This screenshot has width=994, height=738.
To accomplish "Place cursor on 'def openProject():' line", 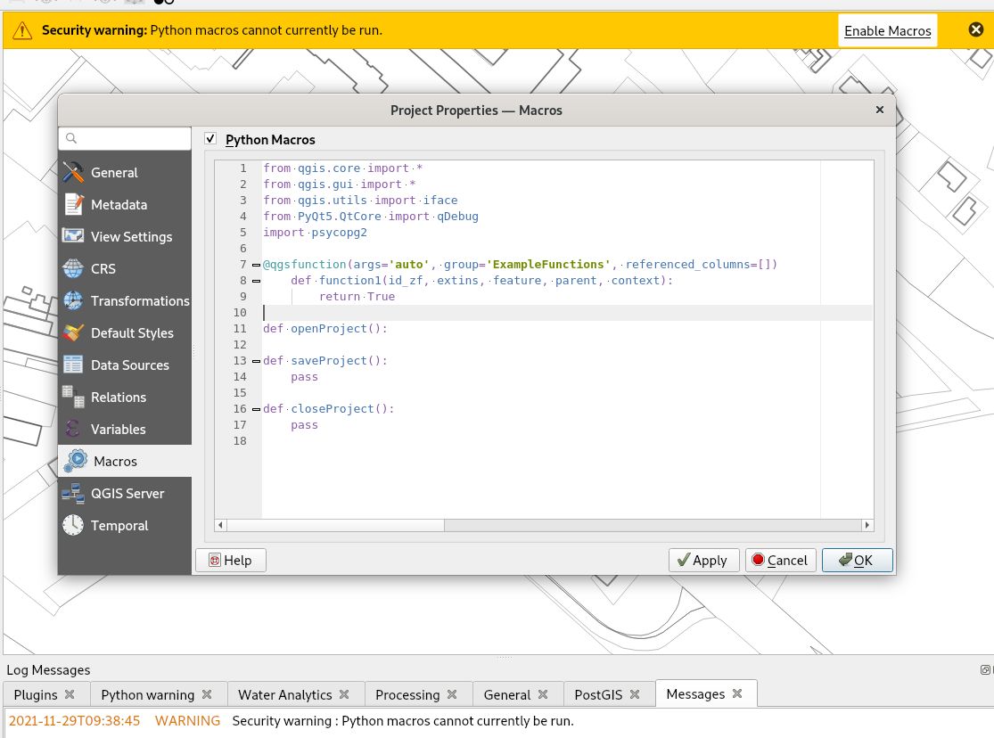I will tap(324, 328).
